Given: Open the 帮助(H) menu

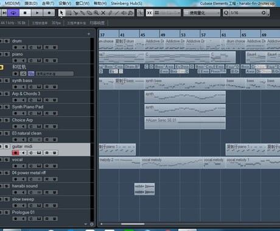Looking at the screenshot, I should [100, 4].
